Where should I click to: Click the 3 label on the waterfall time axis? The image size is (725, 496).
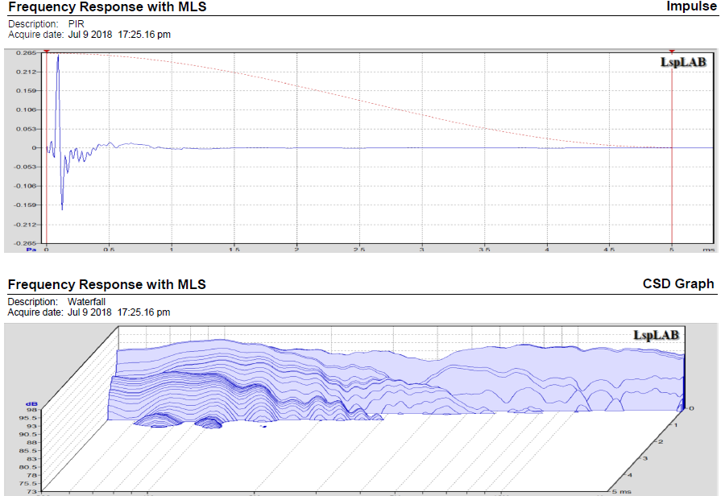click(645, 458)
